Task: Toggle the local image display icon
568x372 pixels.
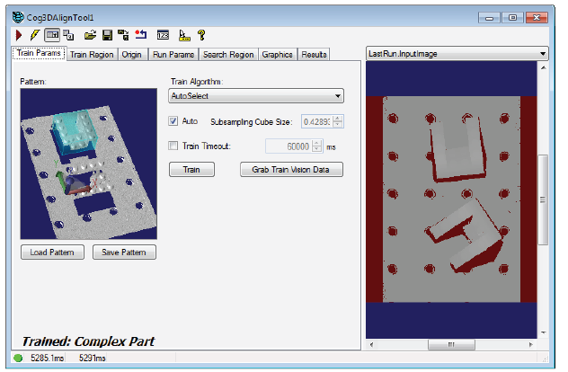Action: pyautogui.click(x=52, y=35)
